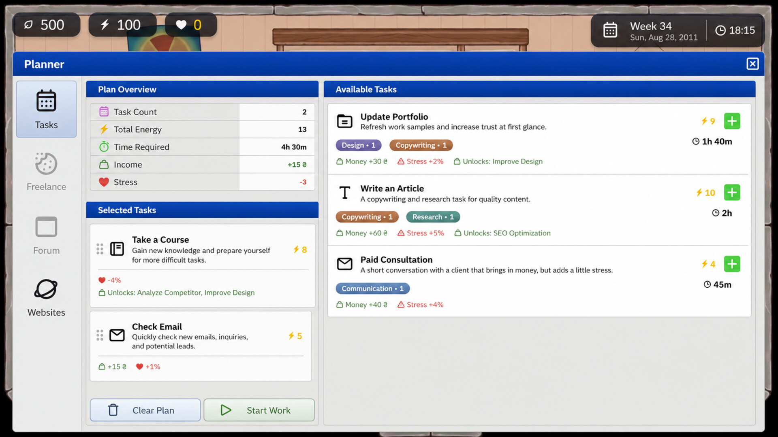Click the heart stress counter showing 0
The image size is (778, 437).
click(x=190, y=25)
